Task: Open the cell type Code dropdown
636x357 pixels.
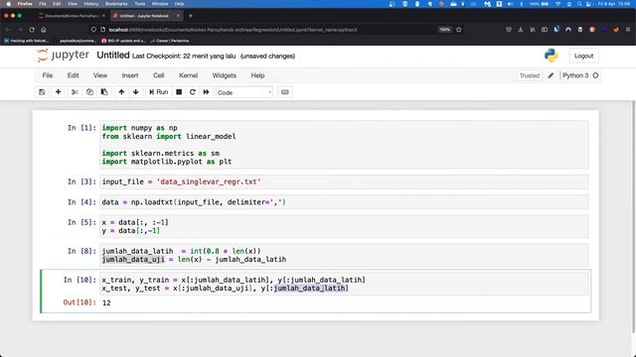Action: [244, 92]
